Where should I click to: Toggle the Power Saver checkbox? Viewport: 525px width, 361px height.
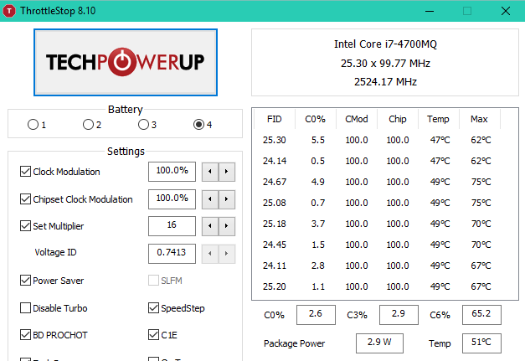tap(25, 280)
